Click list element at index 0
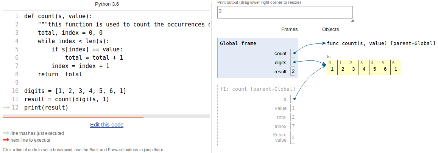Viewport: 438px width, 153px height. click(332, 67)
